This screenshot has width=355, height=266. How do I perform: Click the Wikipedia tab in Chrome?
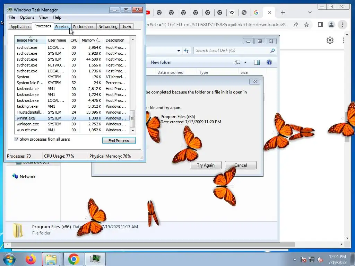[x=232, y=13]
